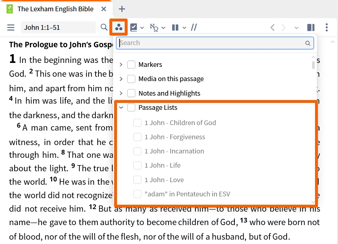Check 1 John - Forgiveness
Screen dimensions: 338x244
click(x=137, y=137)
